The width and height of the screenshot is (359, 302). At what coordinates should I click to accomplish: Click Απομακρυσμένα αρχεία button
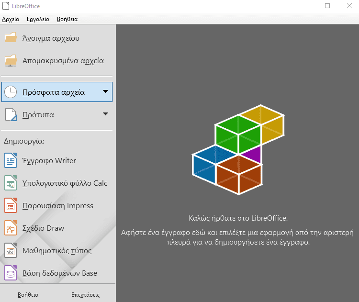(57, 61)
